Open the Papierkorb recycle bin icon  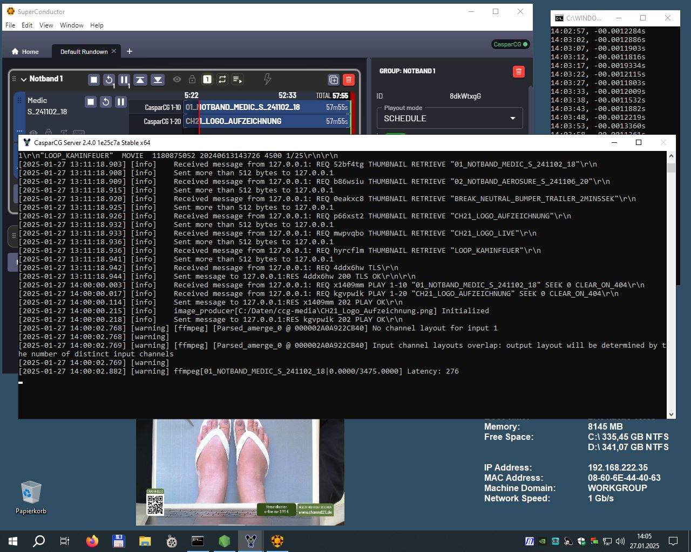click(x=31, y=497)
